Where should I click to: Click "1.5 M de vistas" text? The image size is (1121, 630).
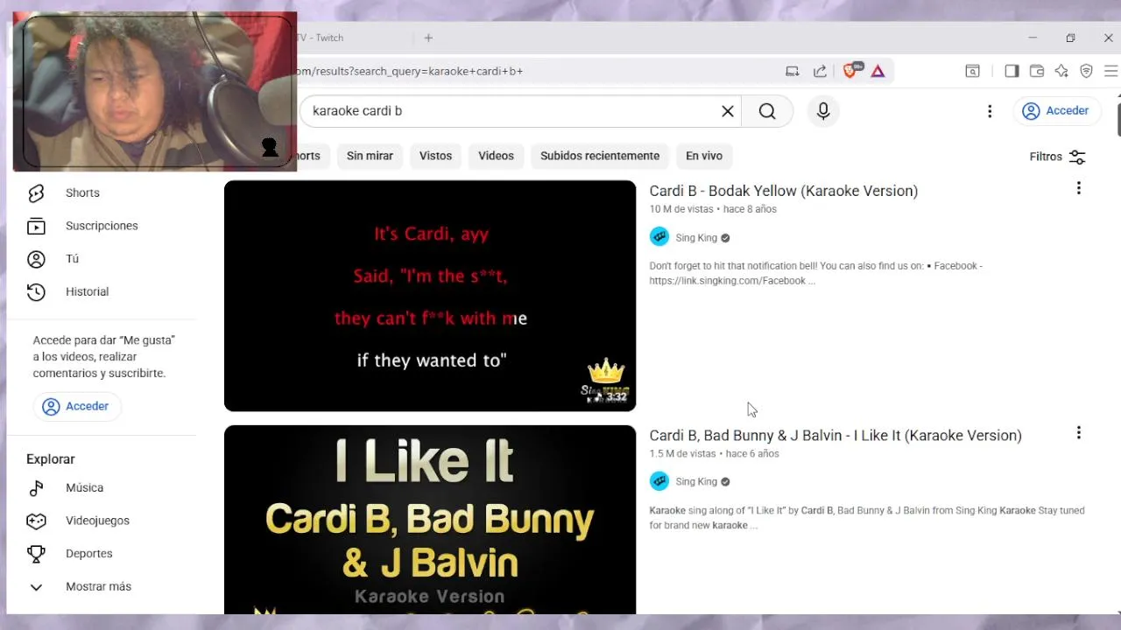[682, 453]
